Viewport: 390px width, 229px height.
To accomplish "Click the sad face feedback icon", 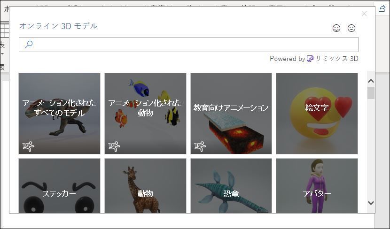I will 351,28.
